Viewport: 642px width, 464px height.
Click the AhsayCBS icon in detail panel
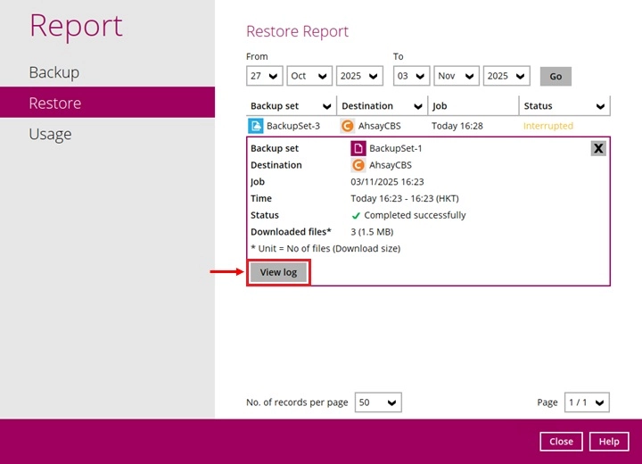[358, 165]
